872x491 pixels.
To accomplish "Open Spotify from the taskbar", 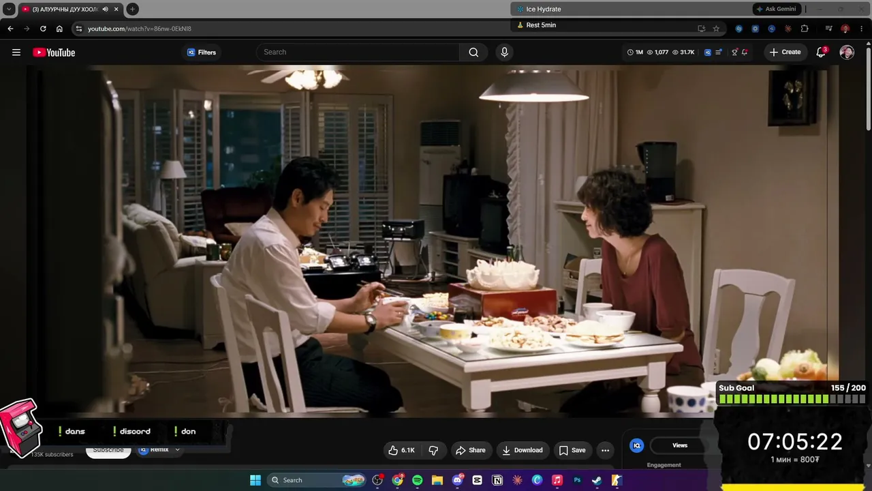I will click(x=418, y=480).
